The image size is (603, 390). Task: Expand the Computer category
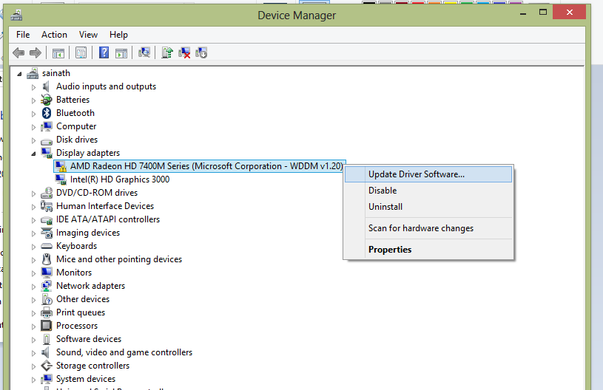[33, 127]
